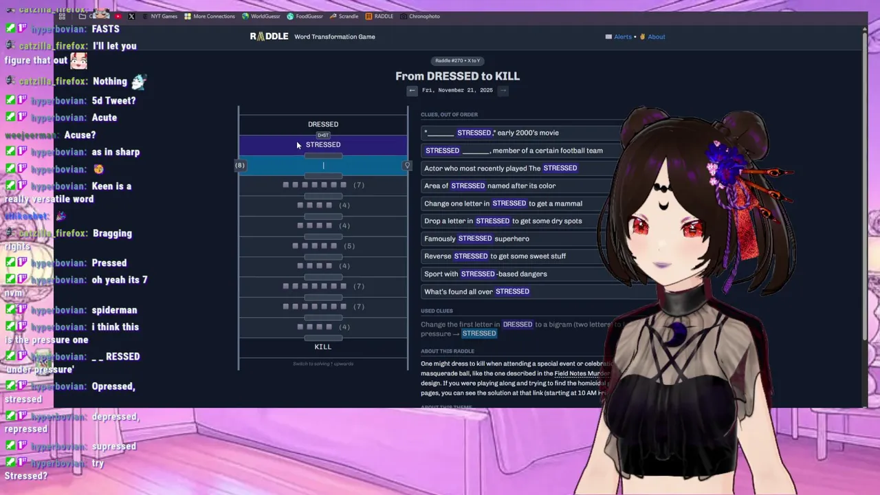Open the WorldGuessr bookmark
Viewport: 880px width, 495px height.
tap(261, 16)
